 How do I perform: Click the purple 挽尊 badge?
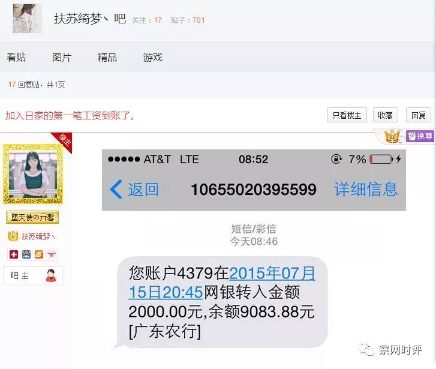tap(420, 136)
